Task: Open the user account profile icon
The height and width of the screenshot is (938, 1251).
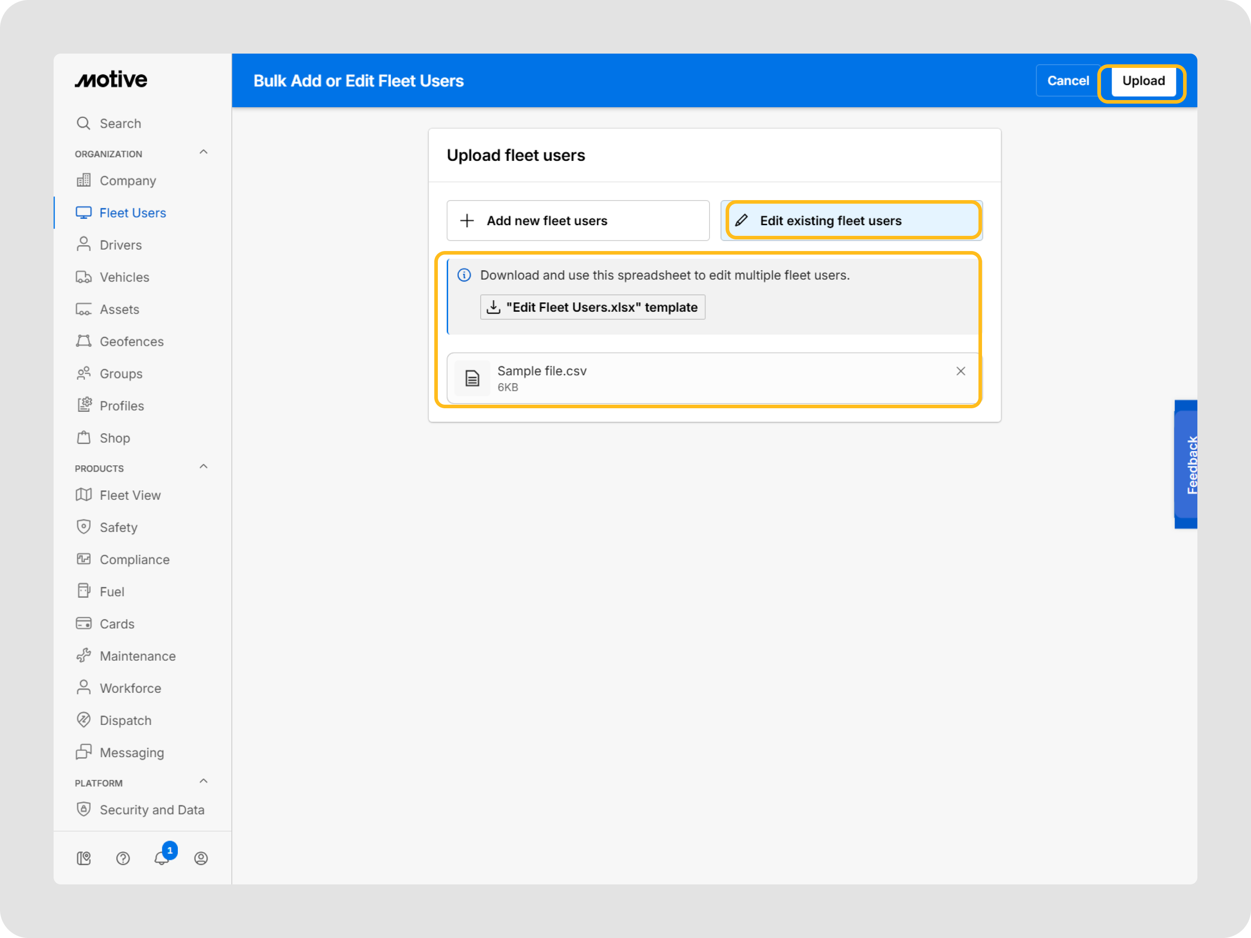Action: pos(201,858)
